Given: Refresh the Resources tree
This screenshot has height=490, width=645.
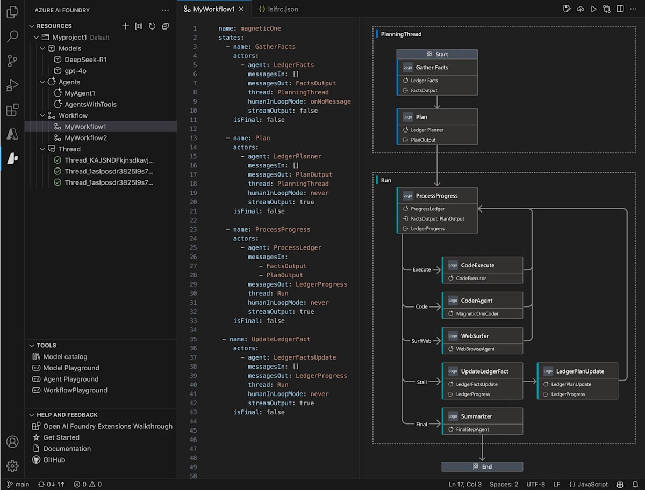Looking at the screenshot, I should [x=152, y=26].
